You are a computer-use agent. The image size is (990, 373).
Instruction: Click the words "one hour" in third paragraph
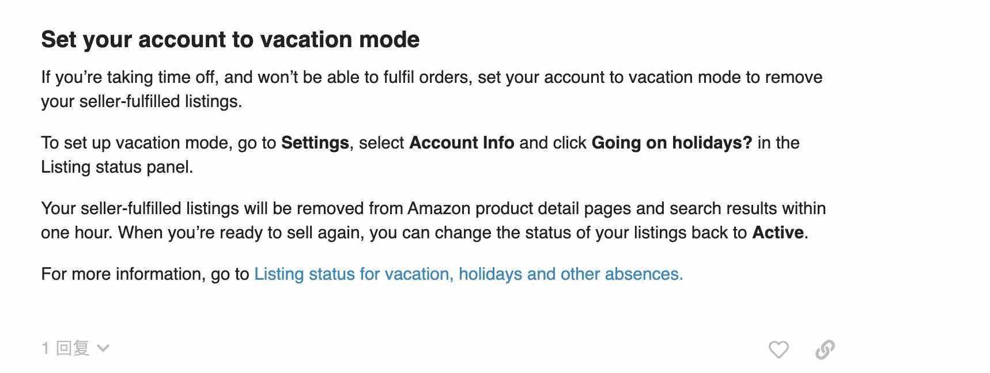[75, 233]
